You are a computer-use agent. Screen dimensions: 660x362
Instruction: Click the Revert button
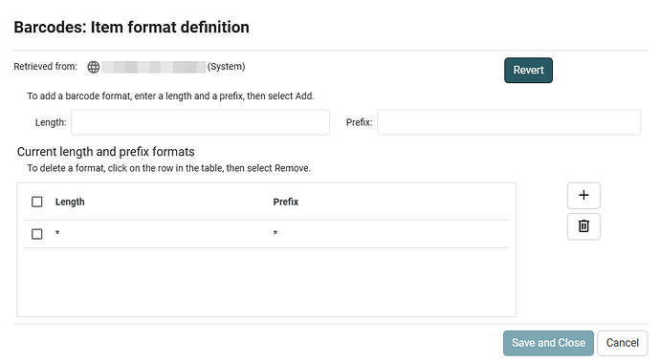528,71
